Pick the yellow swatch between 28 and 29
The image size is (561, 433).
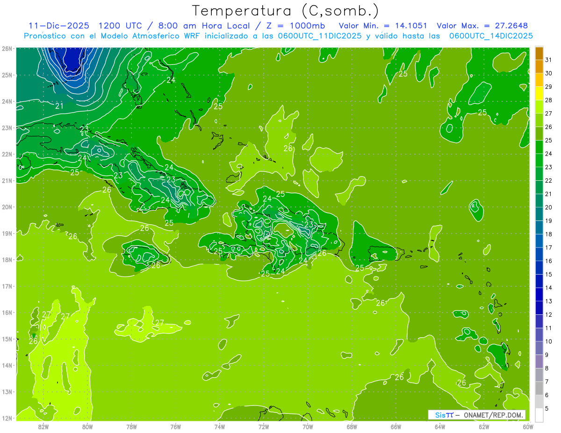[x=539, y=93]
